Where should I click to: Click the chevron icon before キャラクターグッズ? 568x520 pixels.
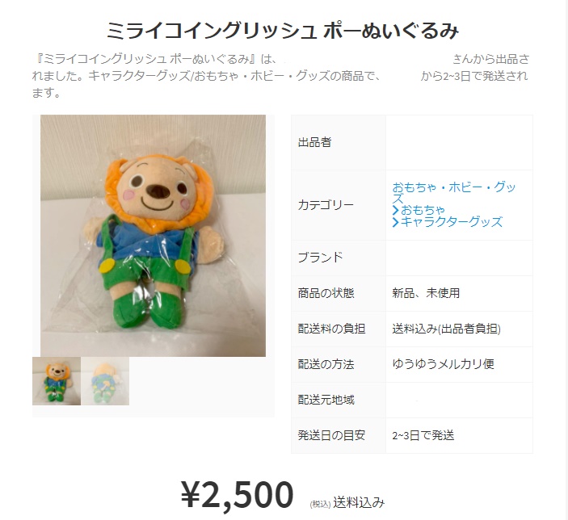pyautogui.click(x=396, y=222)
